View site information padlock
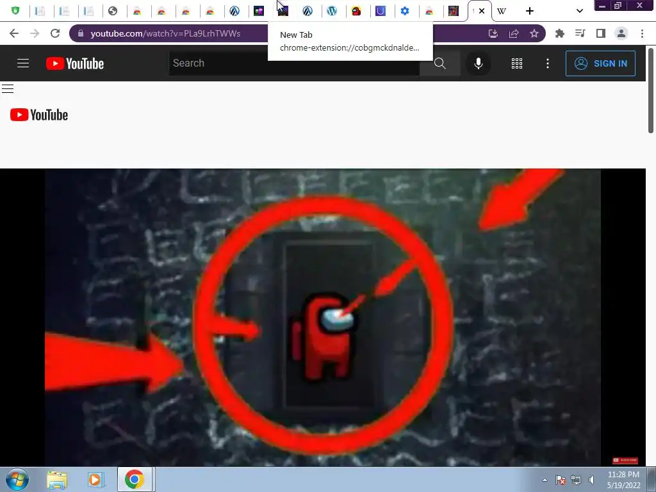The height and width of the screenshot is (492, 656). click(x=81, y=33)
